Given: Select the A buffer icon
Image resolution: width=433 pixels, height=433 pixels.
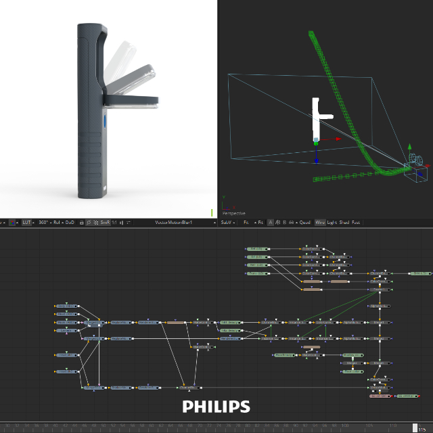Looking at the screenshot, I should [x=271, y=222].
